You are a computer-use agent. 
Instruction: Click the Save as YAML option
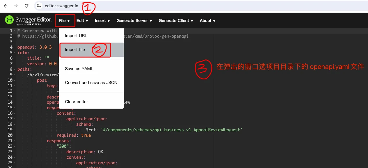click(x=79, y=69)
